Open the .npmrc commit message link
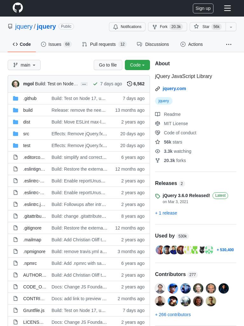 click(x=79, y=263)
